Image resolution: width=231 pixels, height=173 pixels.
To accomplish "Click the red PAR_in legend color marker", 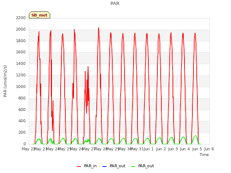I will point(79,167).
